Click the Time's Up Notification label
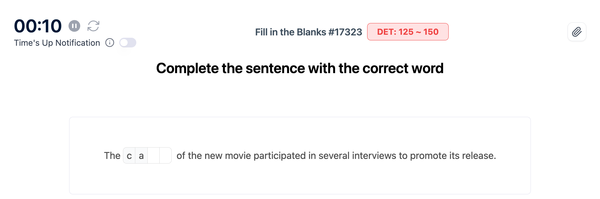This screenshot has height=199, width=600. tap(57, 43)
